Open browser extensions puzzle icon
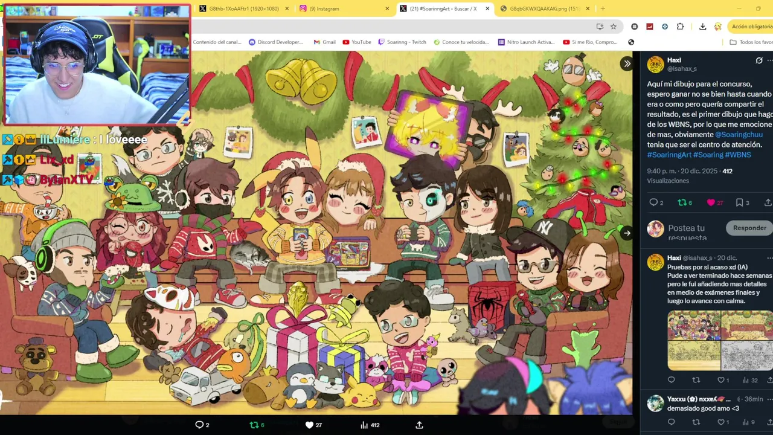This screenshot has width=773, height=435. point(680,27)
